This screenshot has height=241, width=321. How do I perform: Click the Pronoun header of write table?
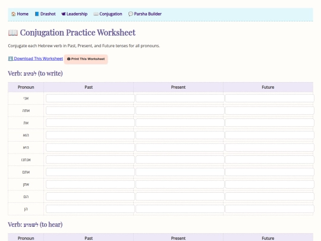[x=26, y=87]
